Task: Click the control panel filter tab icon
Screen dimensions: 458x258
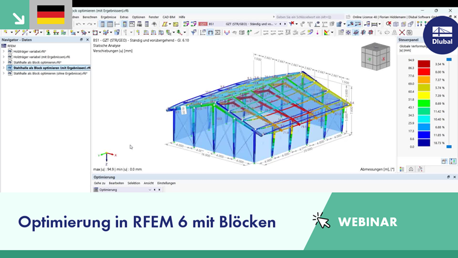Action: (x=420, y=169)
